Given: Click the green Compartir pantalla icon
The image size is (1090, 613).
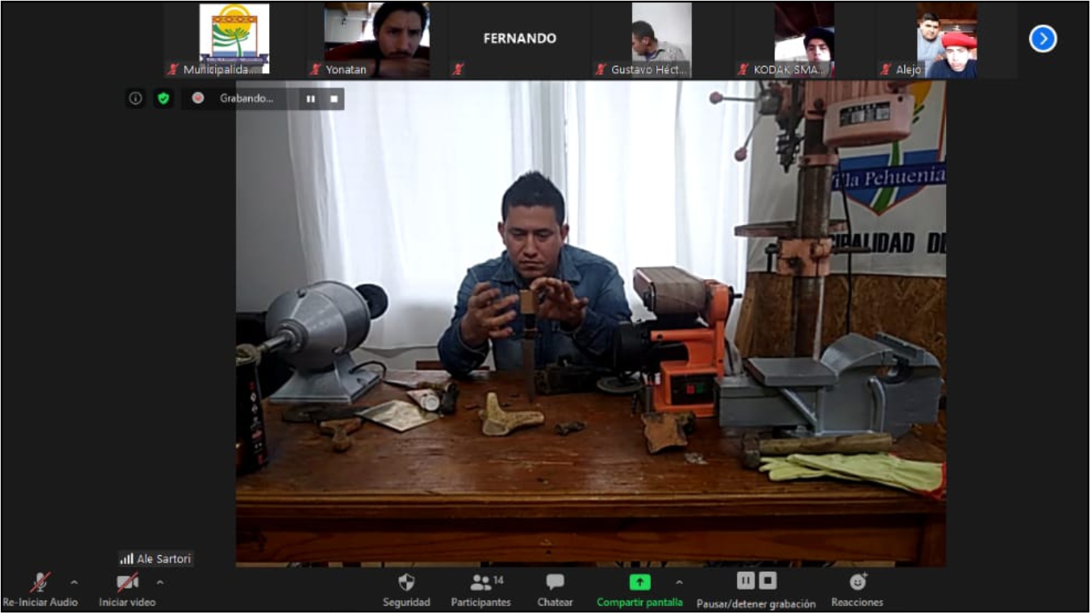Looking at the screenshot, I should coord(640,583).
